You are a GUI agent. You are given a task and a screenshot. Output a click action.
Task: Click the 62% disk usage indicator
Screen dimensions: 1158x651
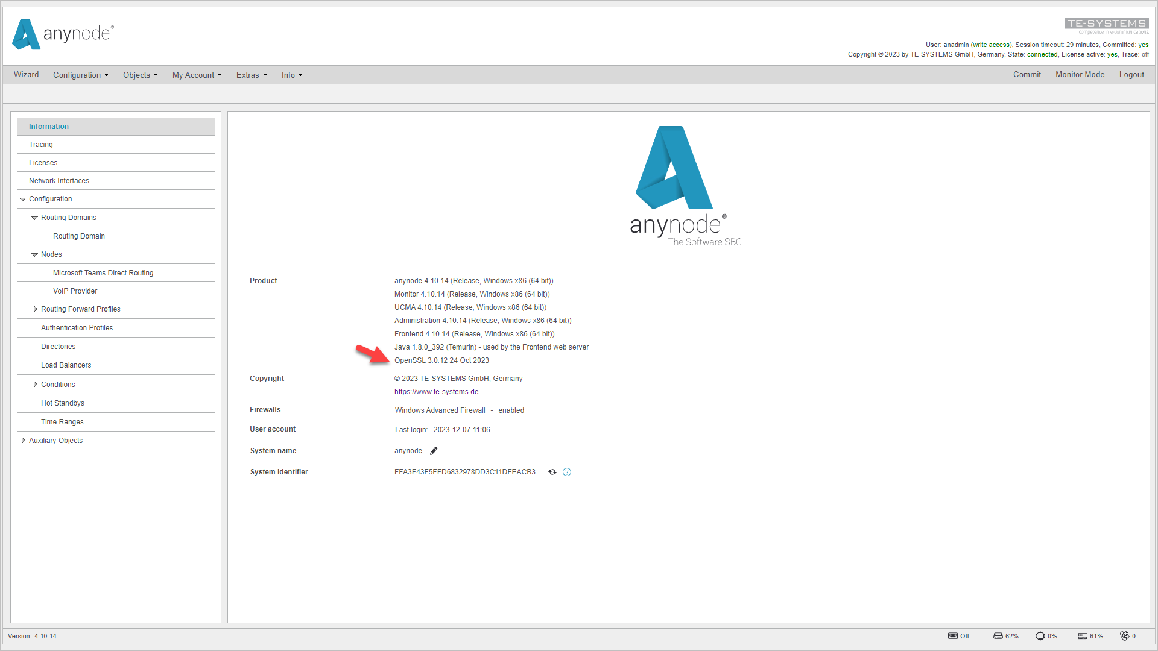pyautogui.click(x=1005, y=636)
